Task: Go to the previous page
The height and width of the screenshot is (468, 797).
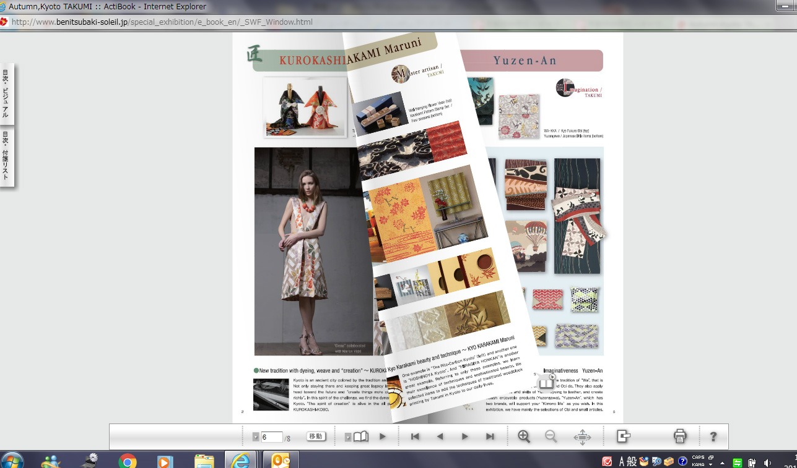Action: [x=440, y=436]
